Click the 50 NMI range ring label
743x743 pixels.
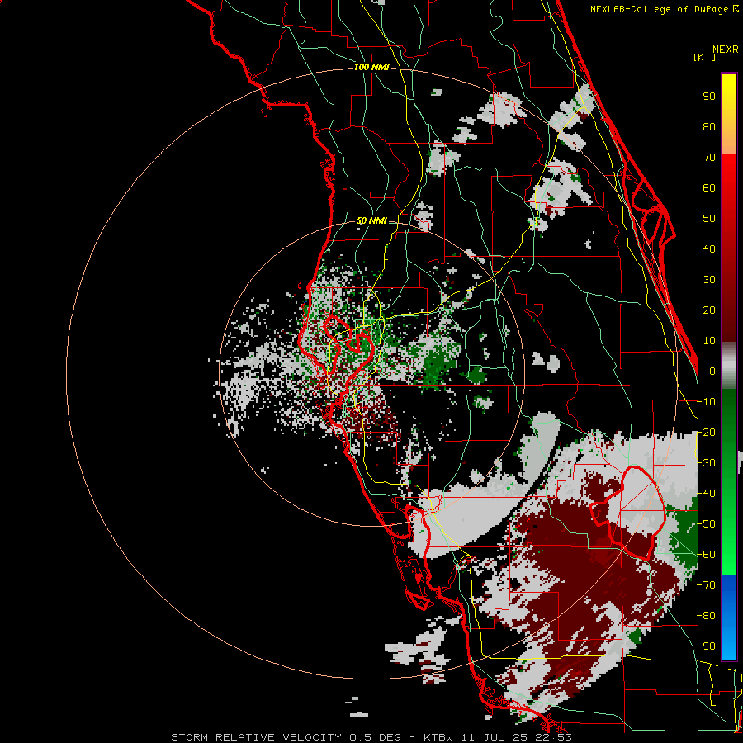371,220
